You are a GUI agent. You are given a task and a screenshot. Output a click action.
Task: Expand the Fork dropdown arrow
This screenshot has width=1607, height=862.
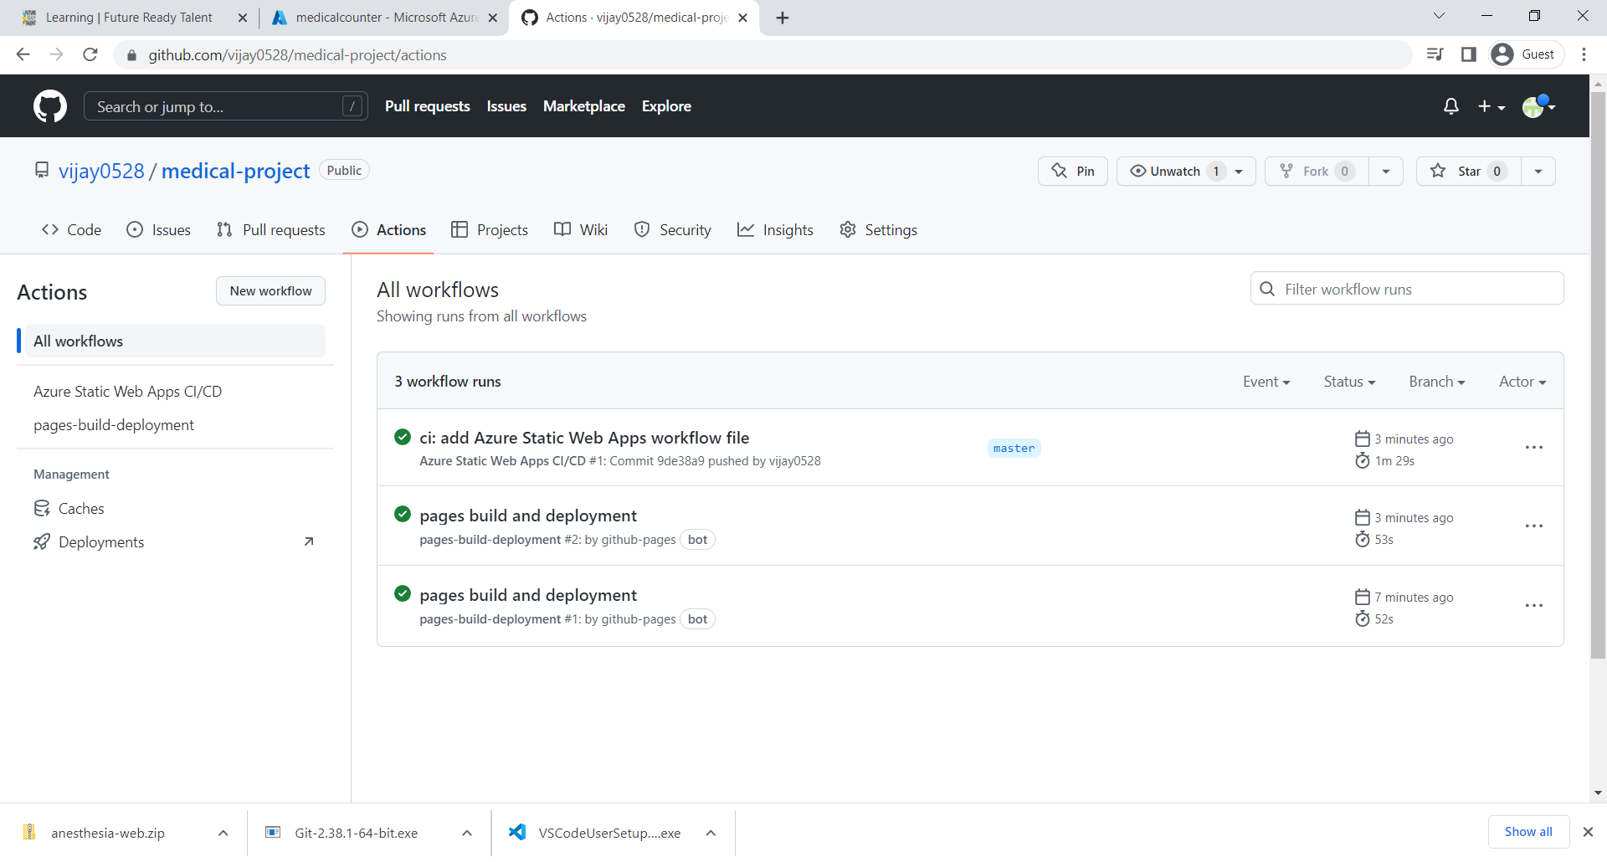tap(1386, 171)
